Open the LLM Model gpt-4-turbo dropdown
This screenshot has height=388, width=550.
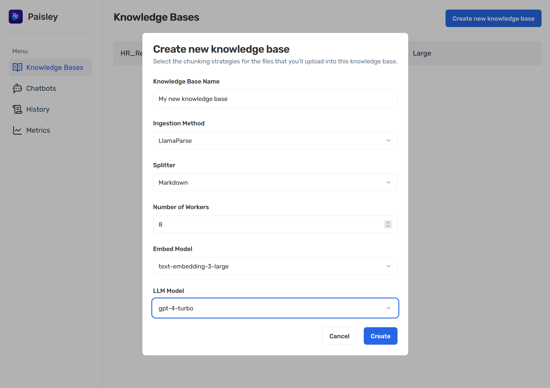(x=275, y=308)
